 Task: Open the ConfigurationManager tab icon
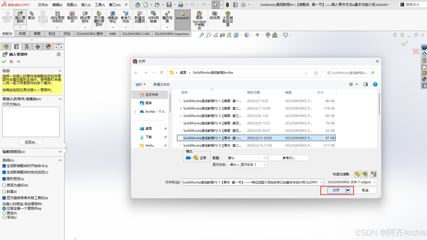27,47
